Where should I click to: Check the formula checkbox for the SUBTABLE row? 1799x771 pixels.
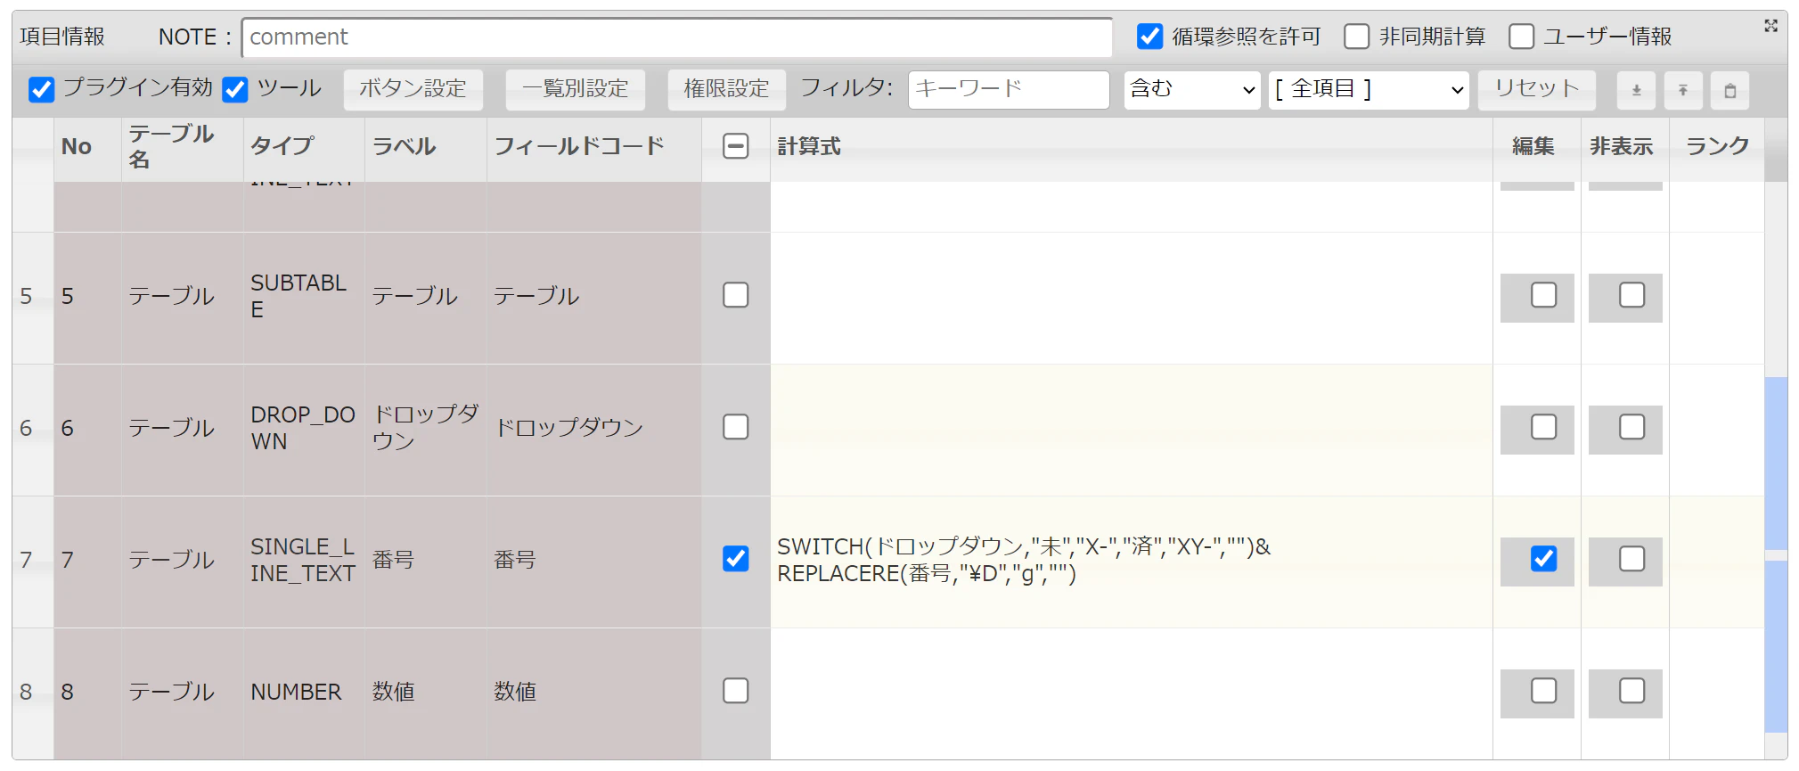pyautogui.click(x=735, y=295)
